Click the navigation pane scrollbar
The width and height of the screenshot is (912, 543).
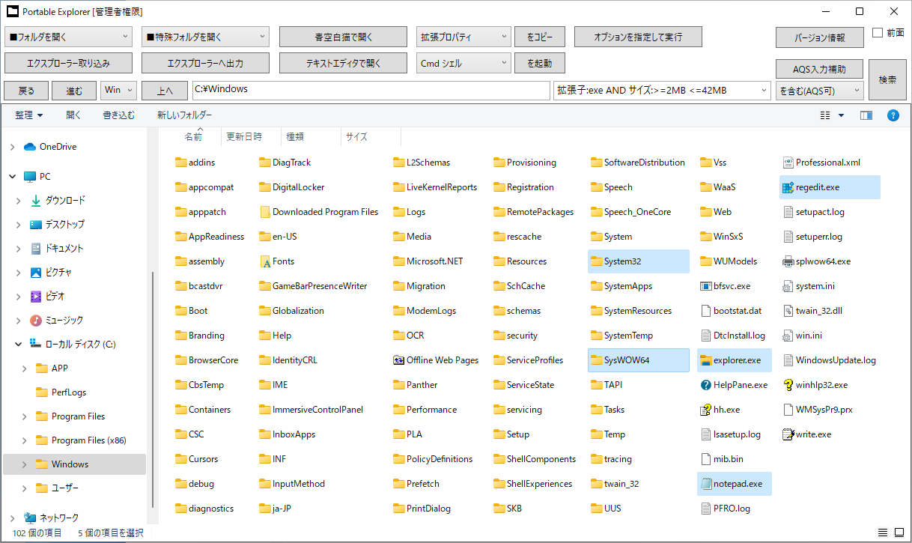pyautogui.click(x=153, y=389)
